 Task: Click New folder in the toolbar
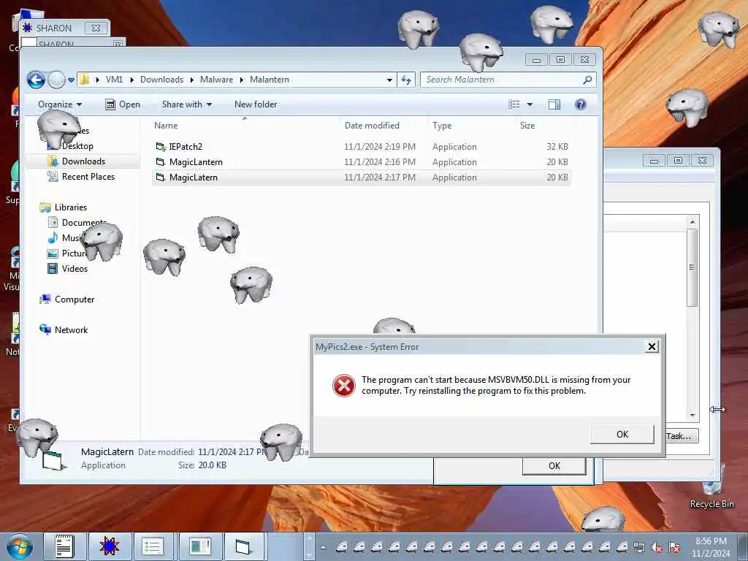(256, 104)
